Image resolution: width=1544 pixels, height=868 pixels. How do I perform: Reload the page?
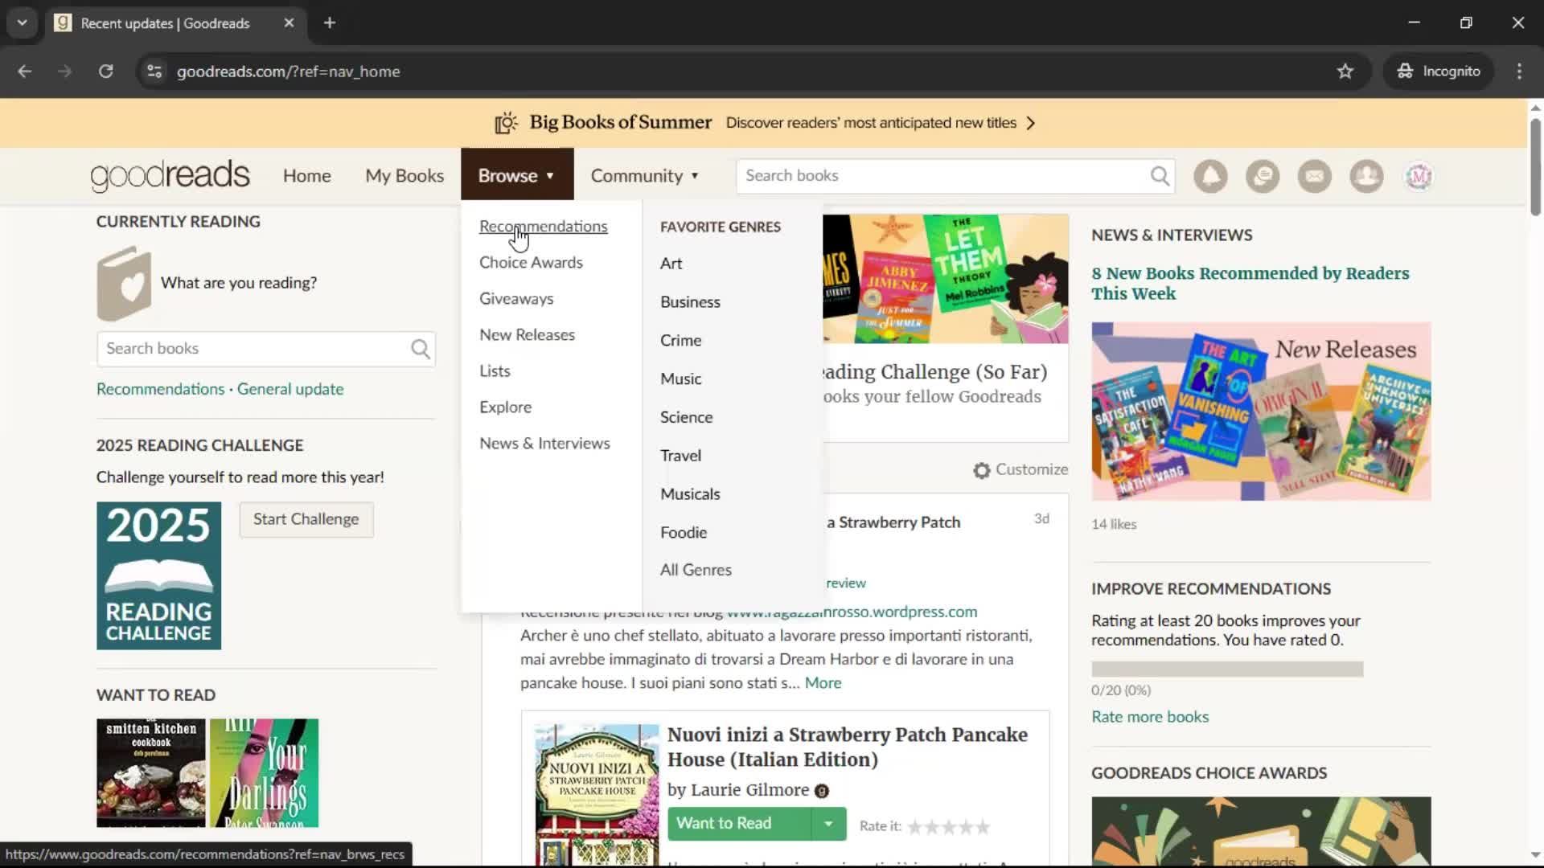click(106, 72)
